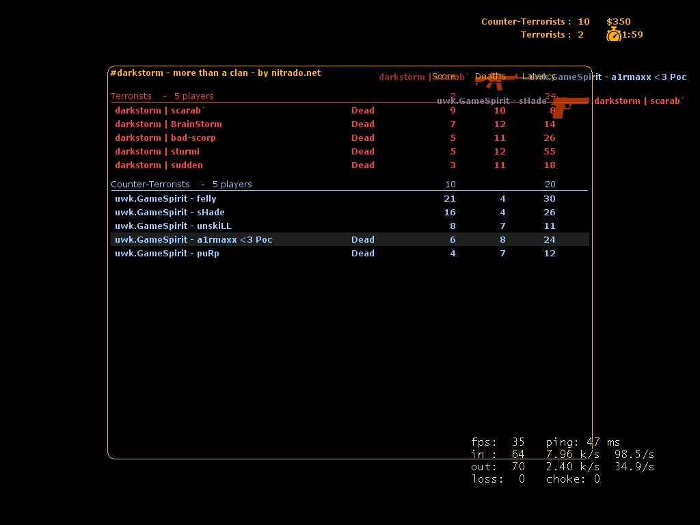
Task: Click the Counter-Terrorists 5 players team header
Action: click(181, 184)
